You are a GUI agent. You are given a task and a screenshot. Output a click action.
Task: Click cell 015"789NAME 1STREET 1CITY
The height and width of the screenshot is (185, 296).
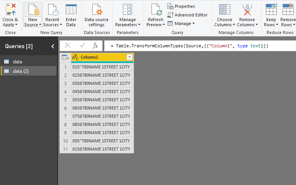[102, 67]
